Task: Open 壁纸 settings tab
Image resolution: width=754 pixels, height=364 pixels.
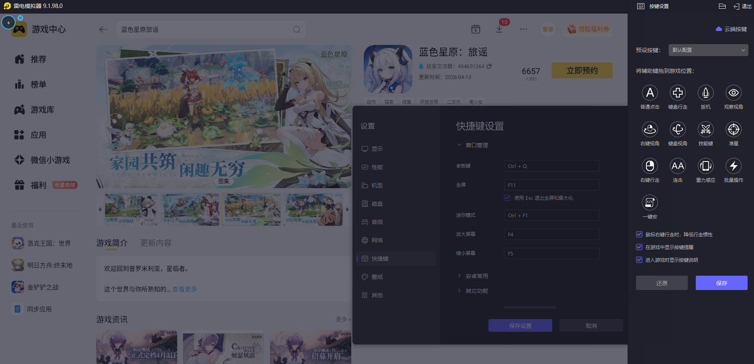Action: click(396, 277)
